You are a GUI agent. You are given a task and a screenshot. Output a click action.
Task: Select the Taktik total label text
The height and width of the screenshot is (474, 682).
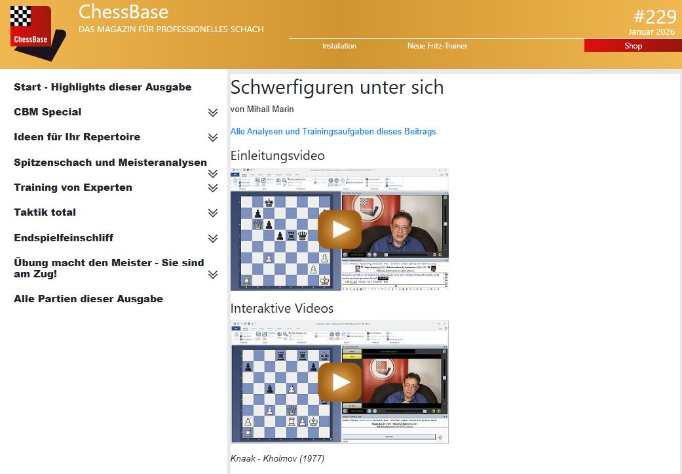click(x=45, y=212)
